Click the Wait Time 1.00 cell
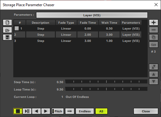Viewport: 161px width, 117px height. point(109,41)
